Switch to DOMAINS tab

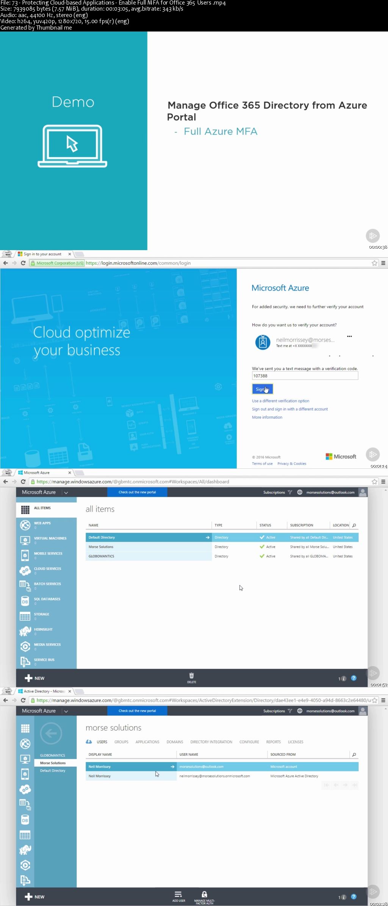coord(175,742)
